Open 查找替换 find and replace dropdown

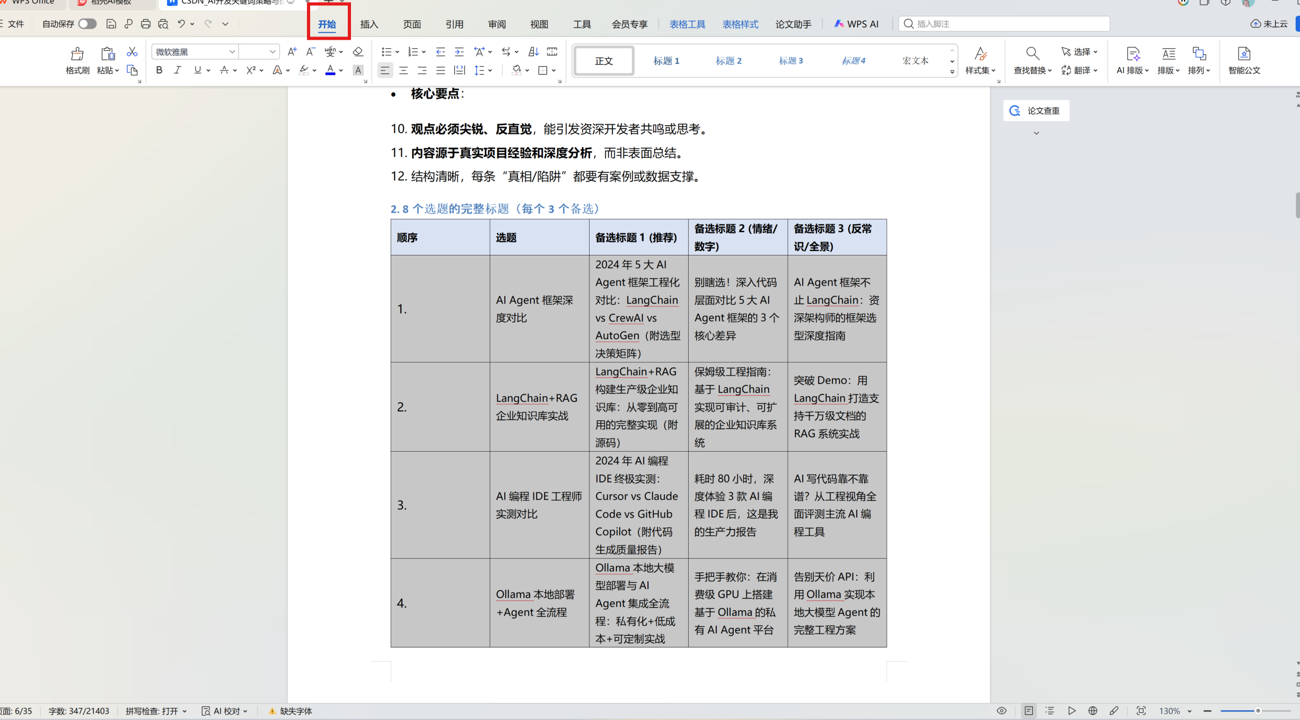pos(1033,71)
